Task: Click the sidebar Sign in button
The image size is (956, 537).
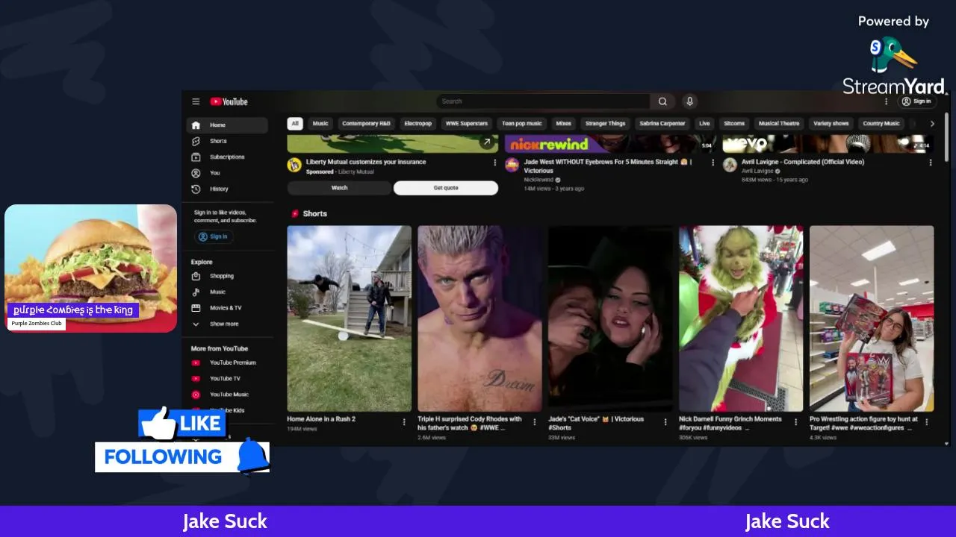Action: point(214,236)
